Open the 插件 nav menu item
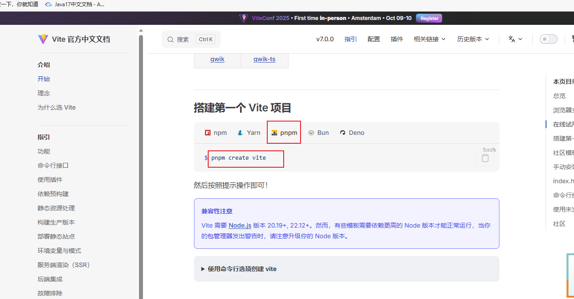Screen dimensions: 574x299 coord(397,39)
